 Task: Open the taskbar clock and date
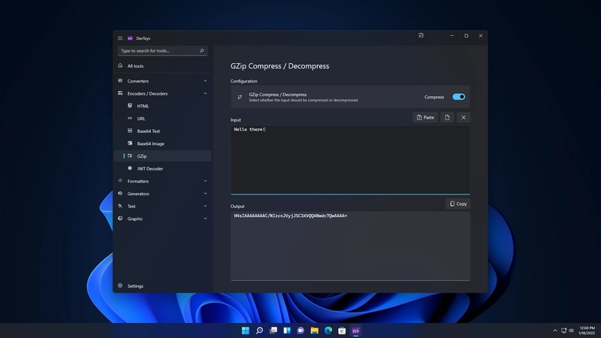pyautogui.click(x=587, y=330)
